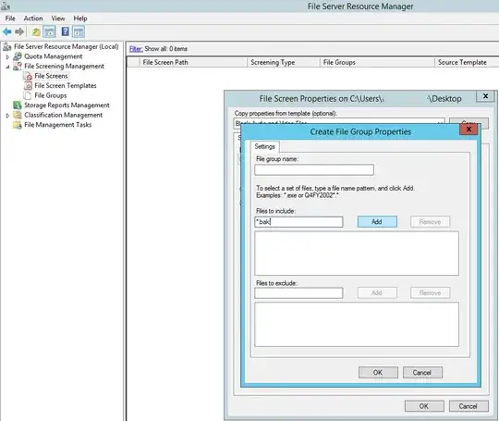The width and height of the screenshot is (499, 421).
Task: Click Add next to Files to include
Action: coord(377,222)
